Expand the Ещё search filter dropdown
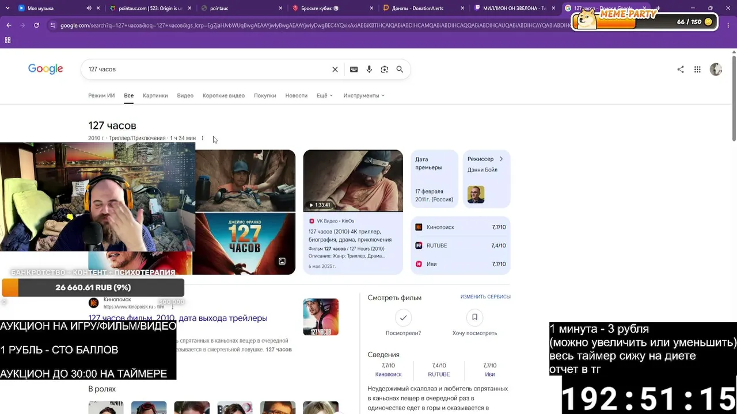The height and width of the screenshot is (414, 737). (325, 95)
